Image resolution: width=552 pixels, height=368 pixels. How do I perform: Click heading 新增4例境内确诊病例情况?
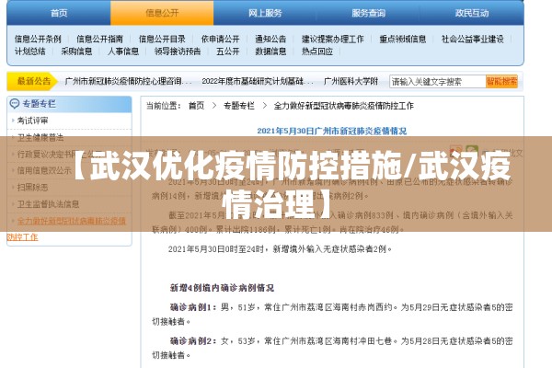222,288
